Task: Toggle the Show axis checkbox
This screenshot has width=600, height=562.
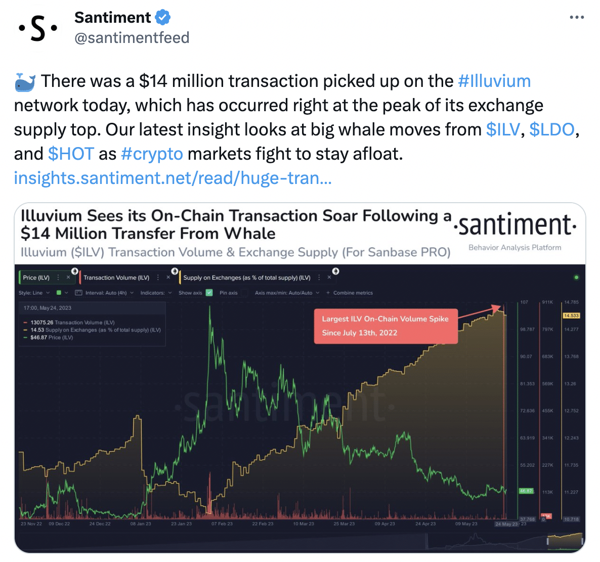Action: pyautogui.click(x=209, y=293)
